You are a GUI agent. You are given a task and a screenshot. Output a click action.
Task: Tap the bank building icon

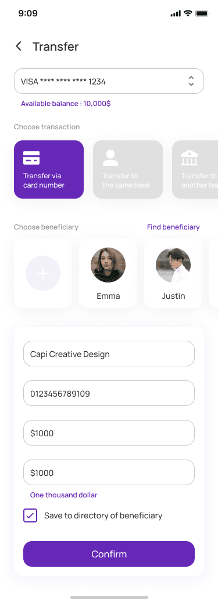click(x=189, y=158)
